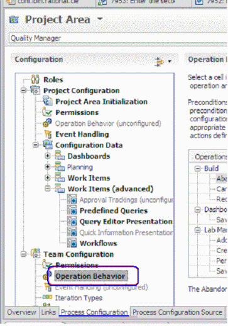Expand the Dashboards node
This screenshot has width=228, height=326.
pos(48,156)
